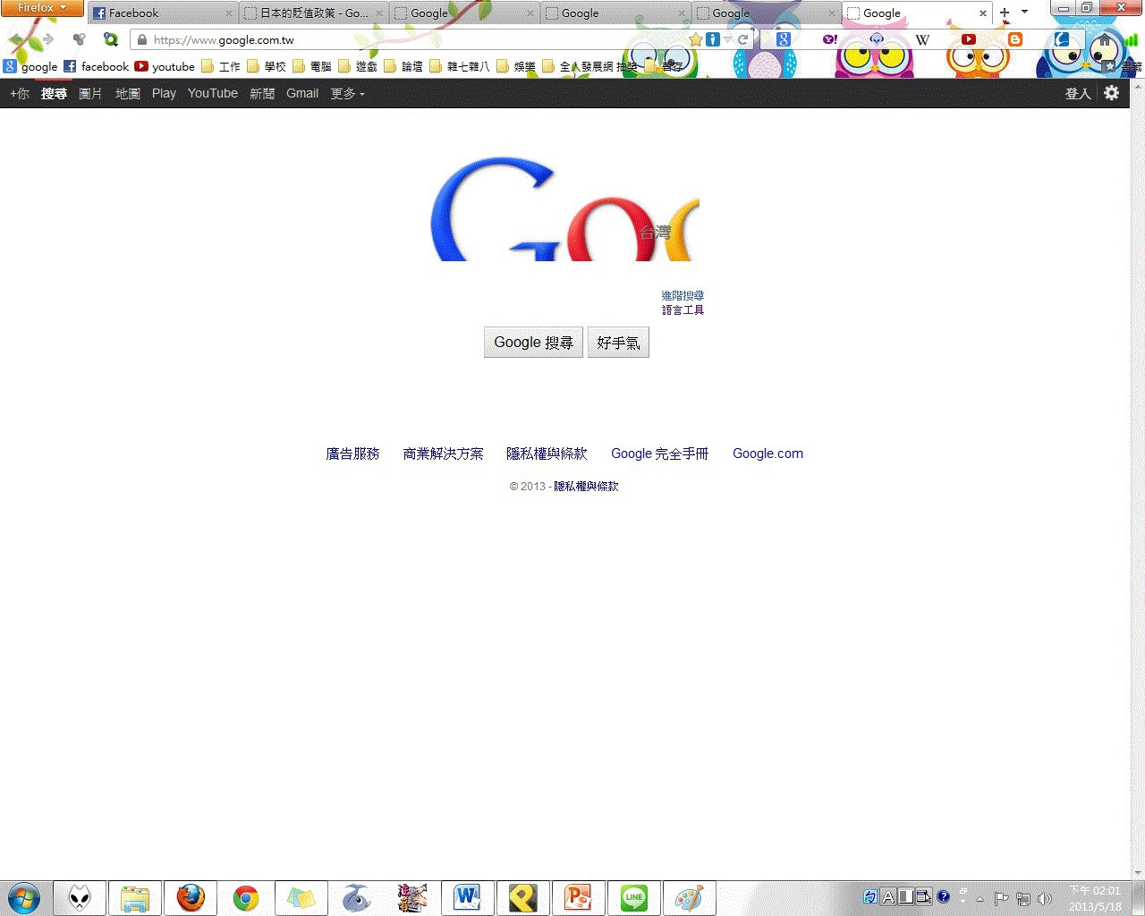Screen dimensions: 1145x916
Task: Open Windows Explorer from the taskbar
Action: tap(135, 897)
